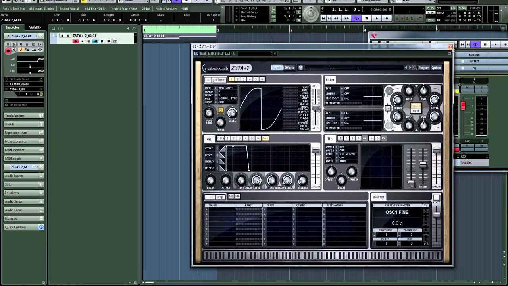
Task: Click the LFO SPEED slider handle
Action: (x=423, y=164)
